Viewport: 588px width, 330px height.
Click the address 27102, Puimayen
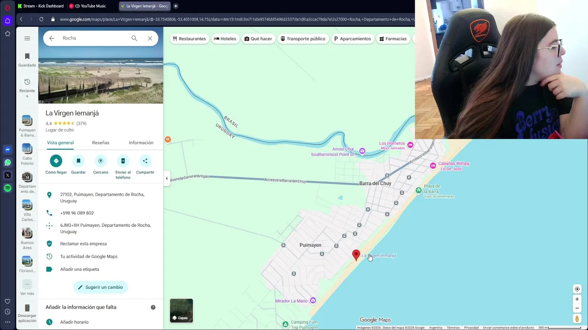click(x=102, y=198)
